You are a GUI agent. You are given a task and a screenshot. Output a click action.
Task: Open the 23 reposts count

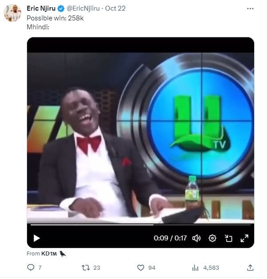pos(97,267)
